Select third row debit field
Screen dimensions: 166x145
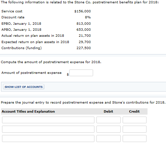pos(109,139)
